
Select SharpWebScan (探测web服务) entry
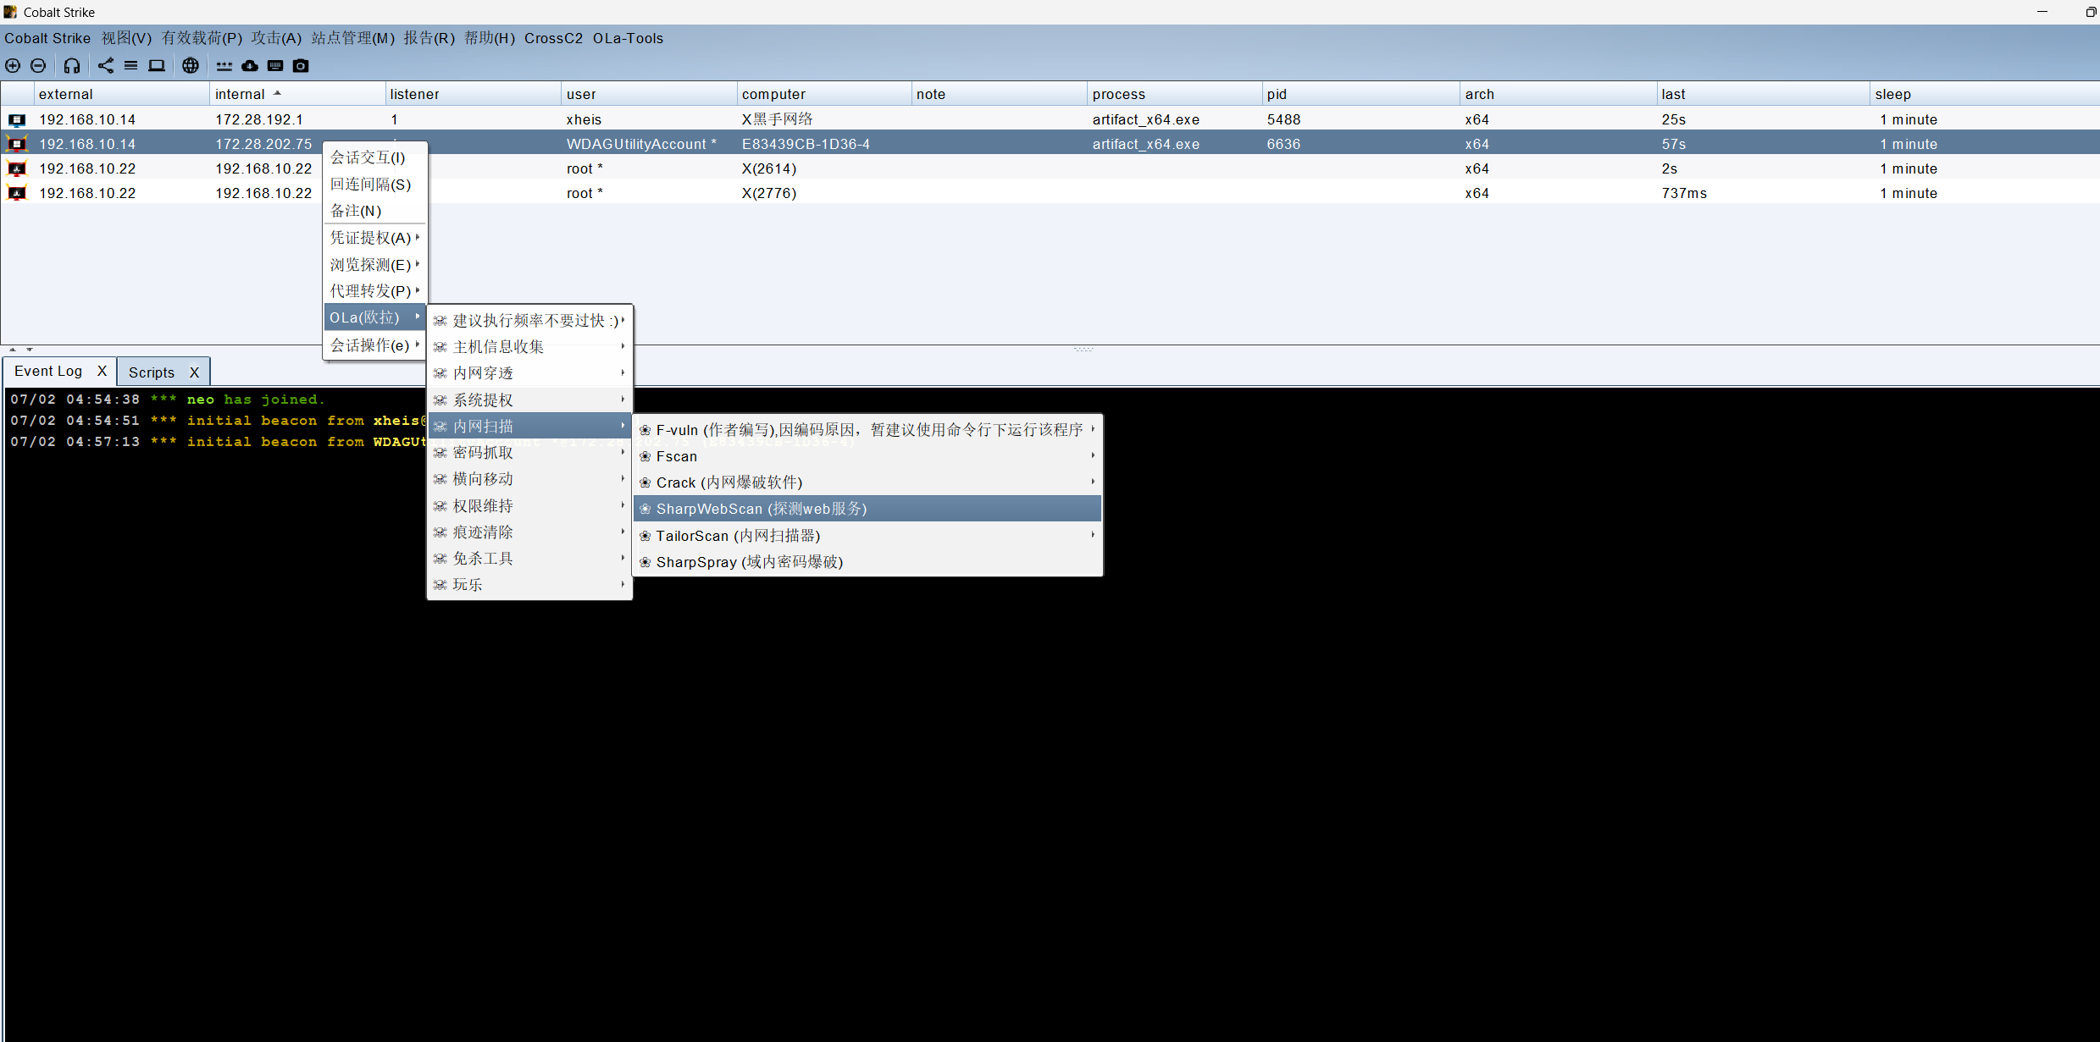coord(867,509)
